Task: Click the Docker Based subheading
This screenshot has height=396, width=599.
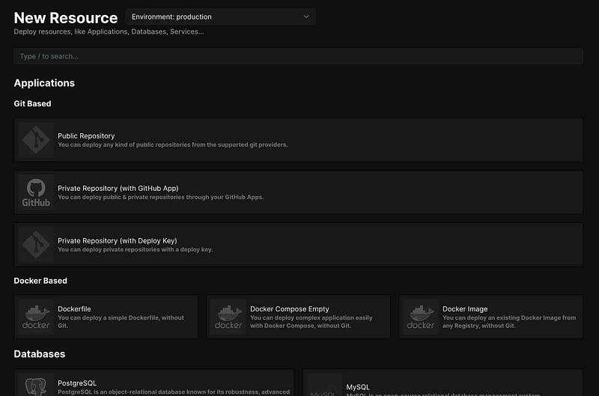Action: click(40, 281)
